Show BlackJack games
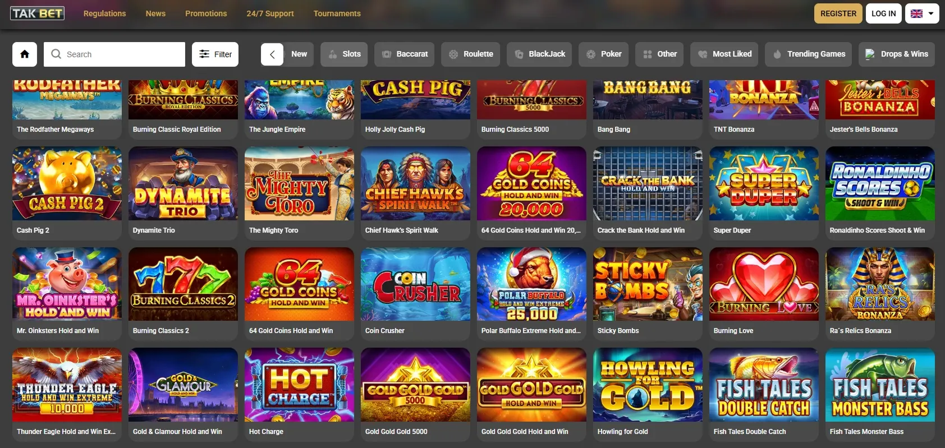 point(539,54)
